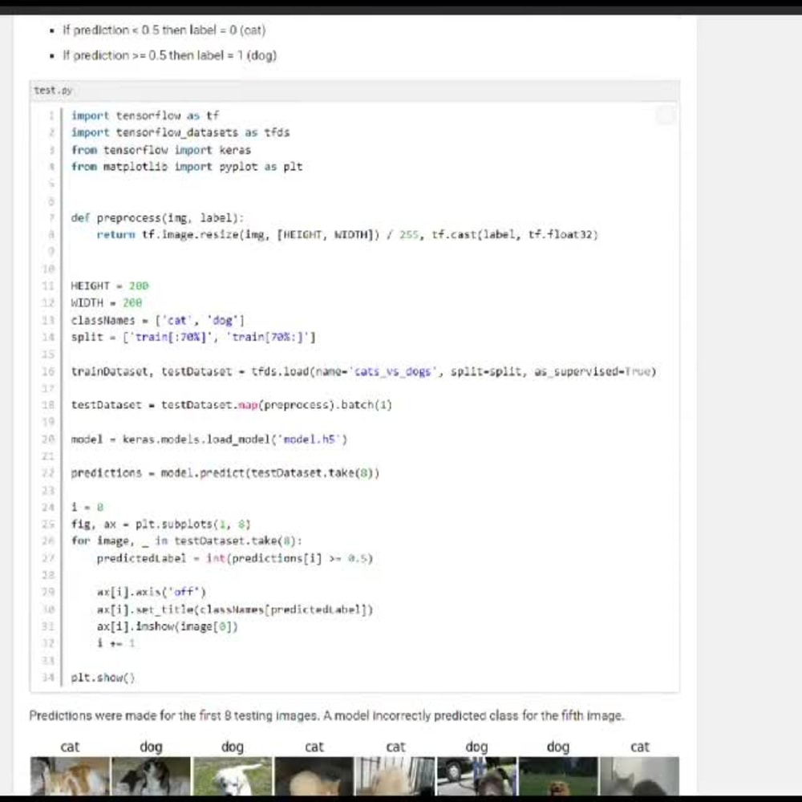The height and width of the screenshot is (802, 802).
Task: Click the 'ax[i].set_title(classNames[predictedLabel])' line
Action: 235,610
